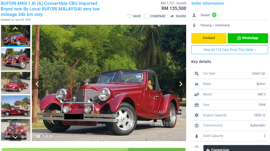Open View All 116 Cars From This Seller
Screen dimensions: 270x151
pyautogui.click(x=230, y=50)
